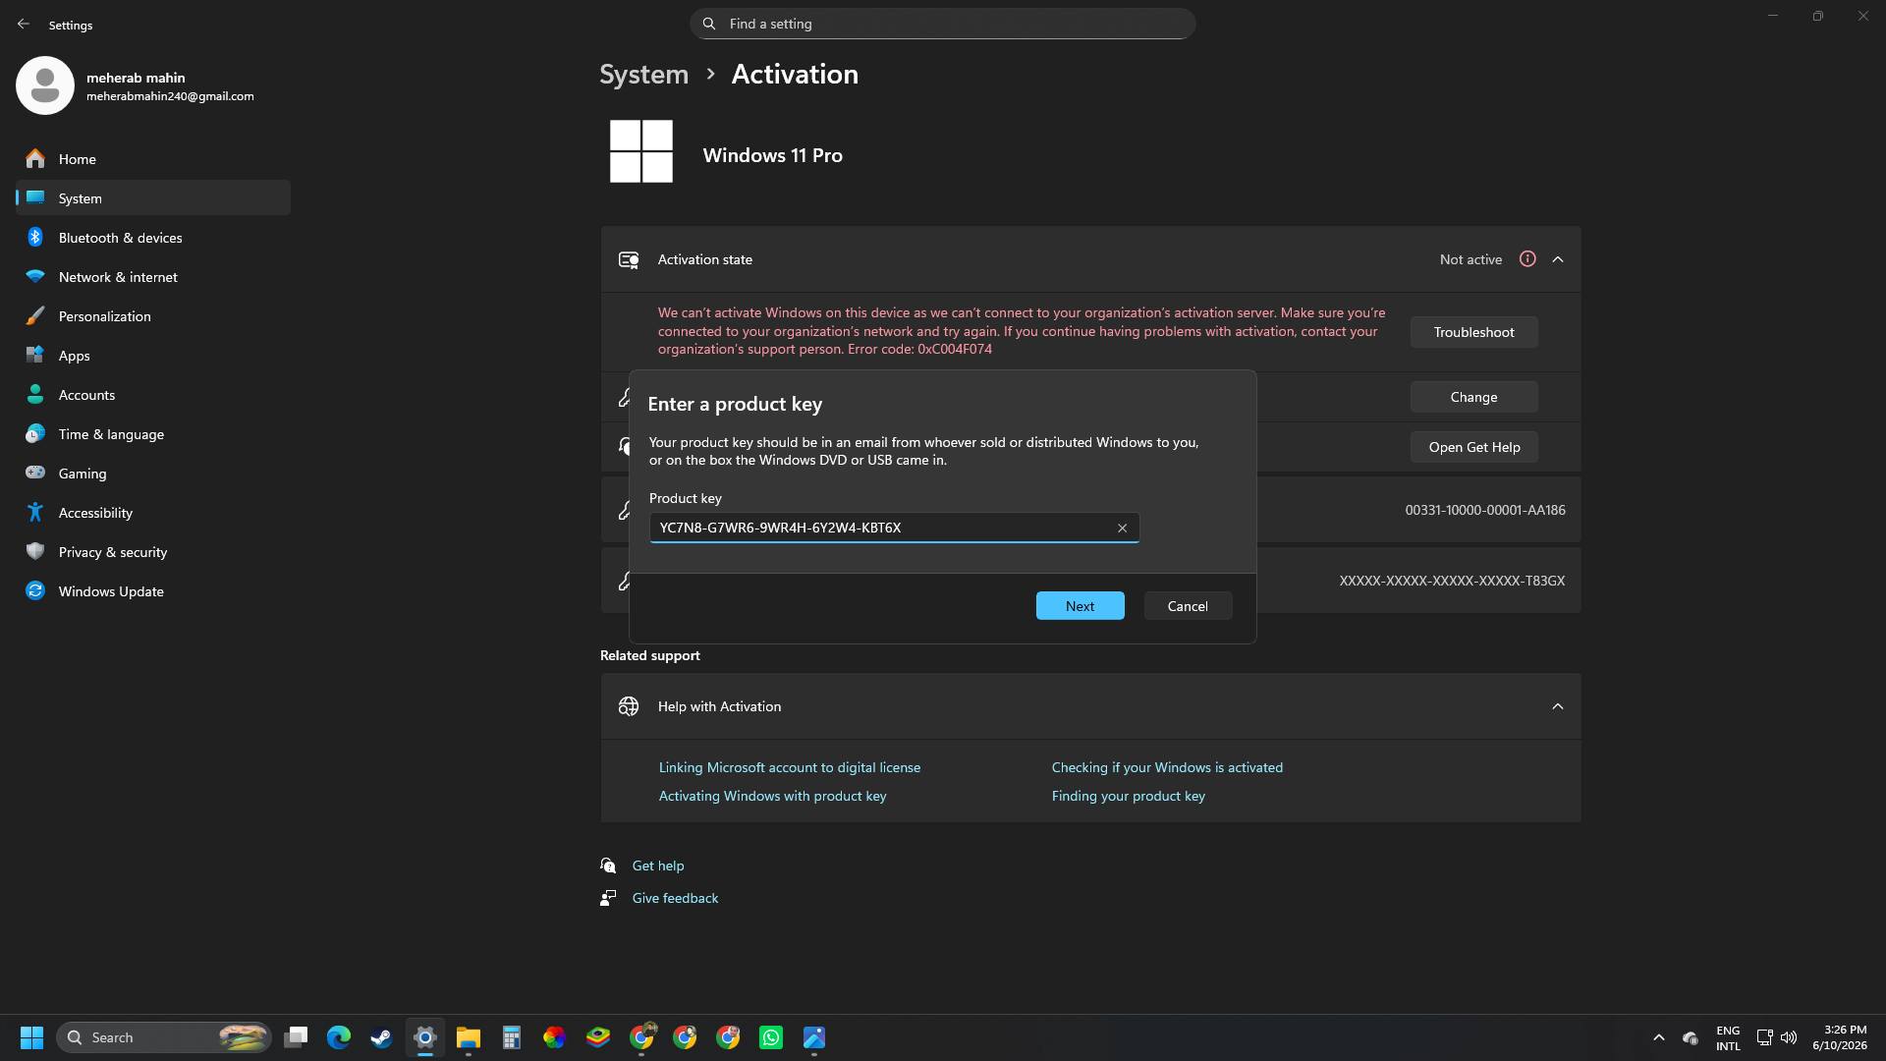Click the System breadcrumb link
This screenshot has width=1886, height=1061.
coord(644,75)
